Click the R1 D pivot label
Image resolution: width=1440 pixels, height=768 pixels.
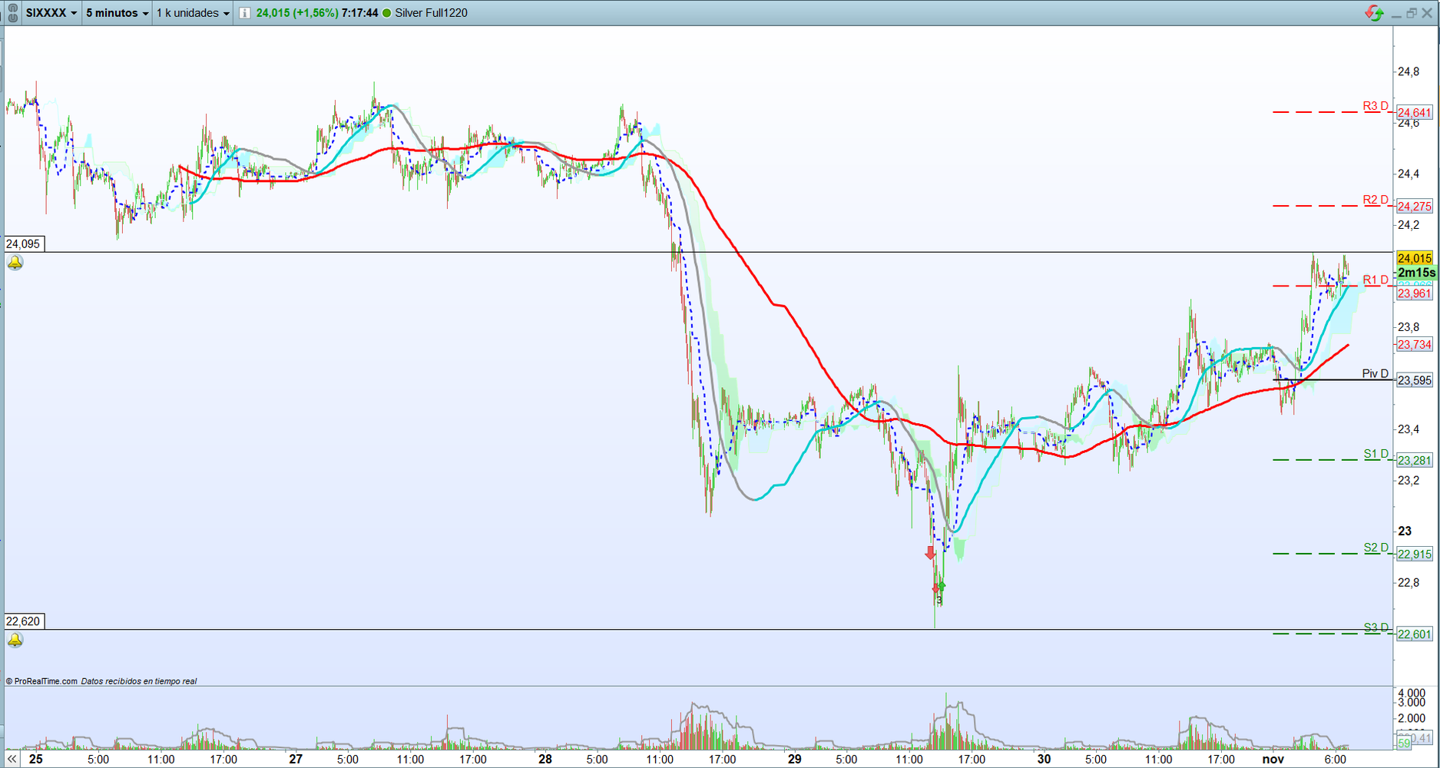[x=1375, y=280]
